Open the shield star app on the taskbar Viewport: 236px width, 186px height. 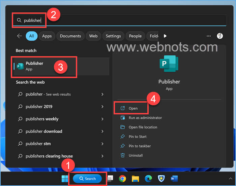coord(161,179)
